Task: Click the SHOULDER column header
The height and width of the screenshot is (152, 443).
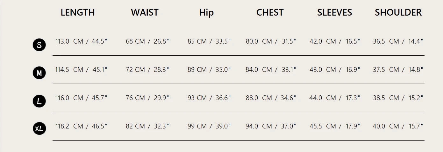Action: coord(398,12)
